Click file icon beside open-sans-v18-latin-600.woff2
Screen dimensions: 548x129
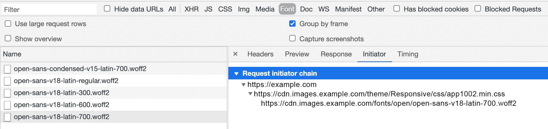coord(7,105)
